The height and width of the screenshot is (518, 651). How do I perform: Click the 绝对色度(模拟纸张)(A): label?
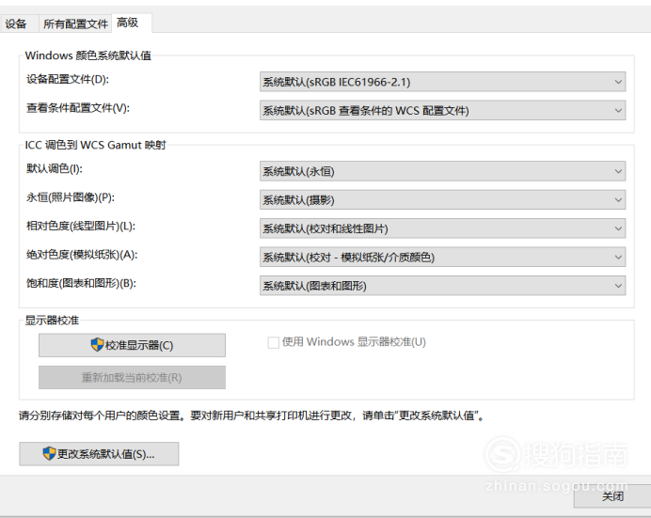tap(82, 255)
